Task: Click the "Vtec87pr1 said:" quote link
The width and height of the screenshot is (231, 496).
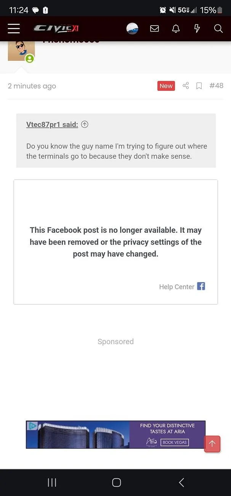Action: click(52, 124)
